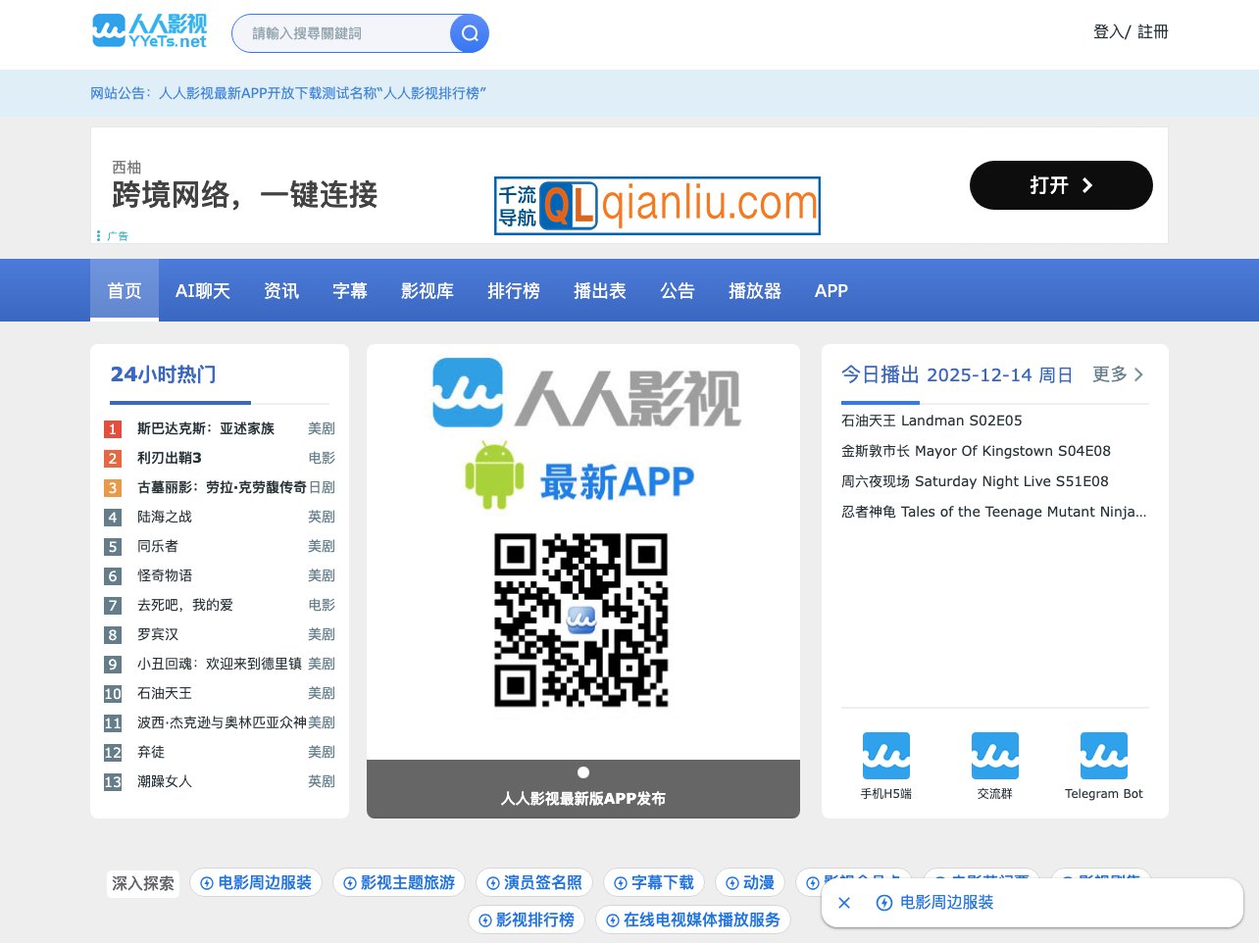Viewport: 1259px width, 943px height.
Task: Click the YYeTs.net site logo
Action: [x=148, y=31]
